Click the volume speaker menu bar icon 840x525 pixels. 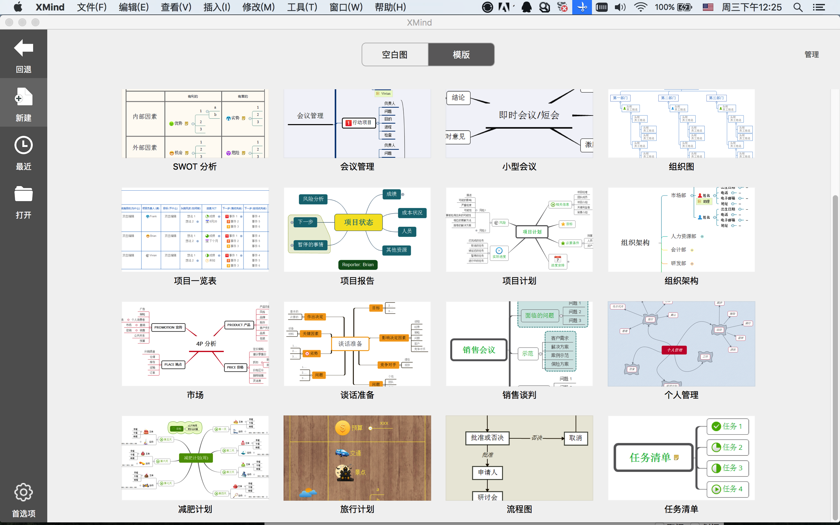pos(620,7)
